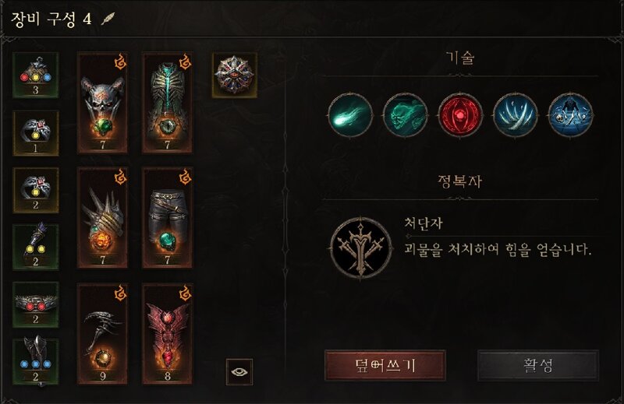Viewport: 624px width, 404px height.
Task: Select the green ghostly skull skill
Action: pyautogui.click(x=405, y=116)
